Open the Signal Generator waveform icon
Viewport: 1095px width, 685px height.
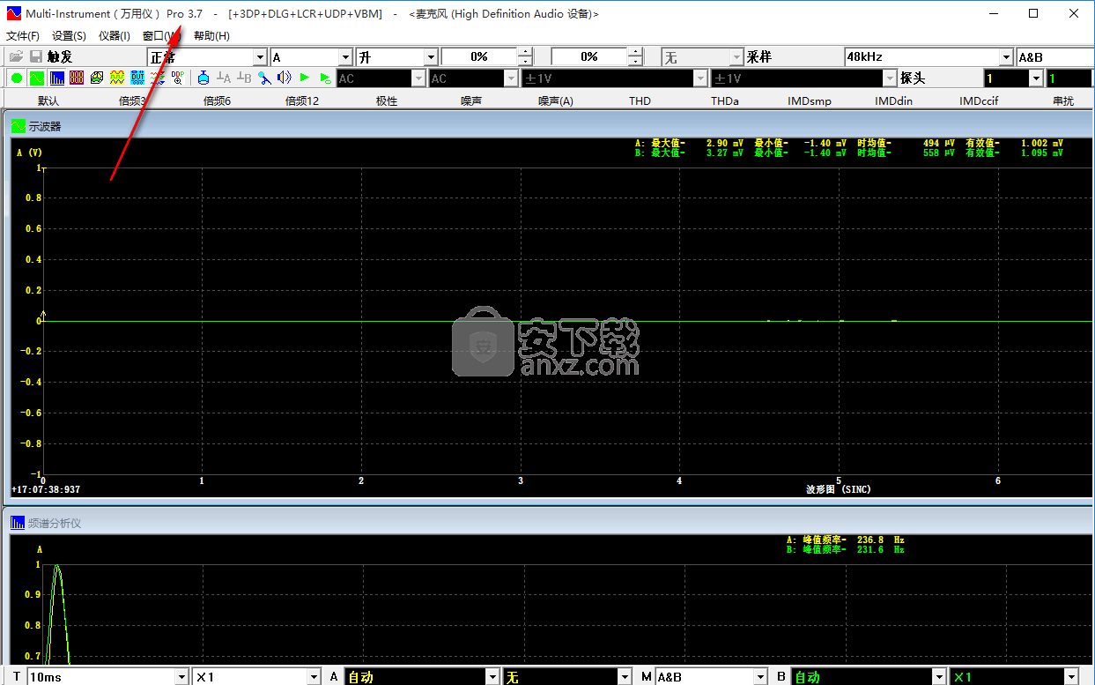click(x=117, y=78)
